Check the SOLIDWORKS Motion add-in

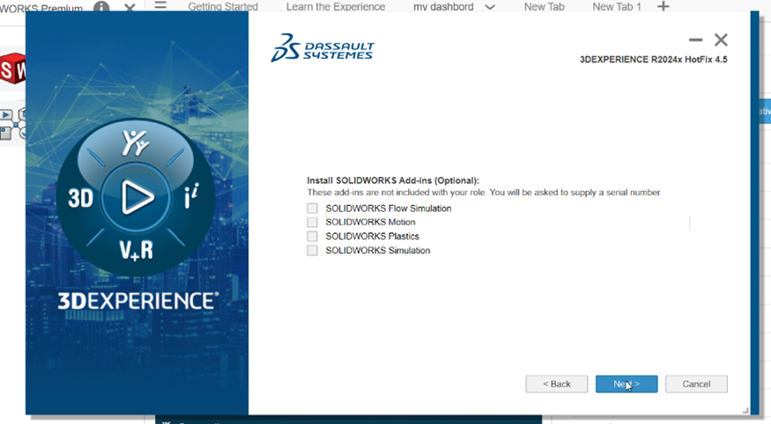[312, 223]
